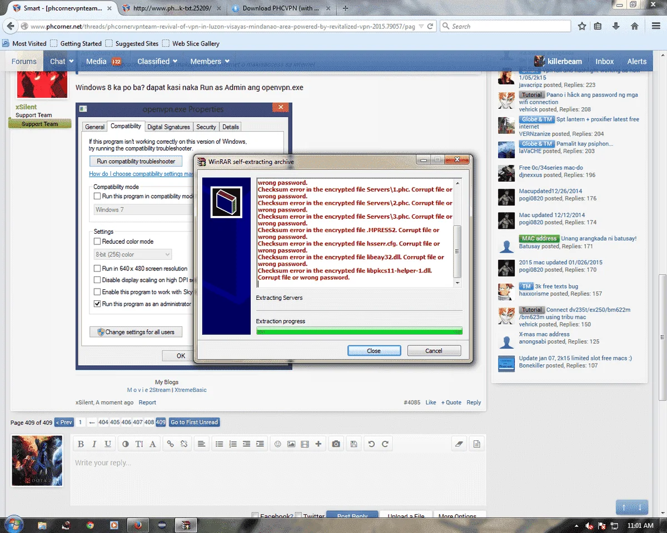This screenshot has height=533, width=667.
Task: Insert an image into the reply
Action: [x=291, y=444]
